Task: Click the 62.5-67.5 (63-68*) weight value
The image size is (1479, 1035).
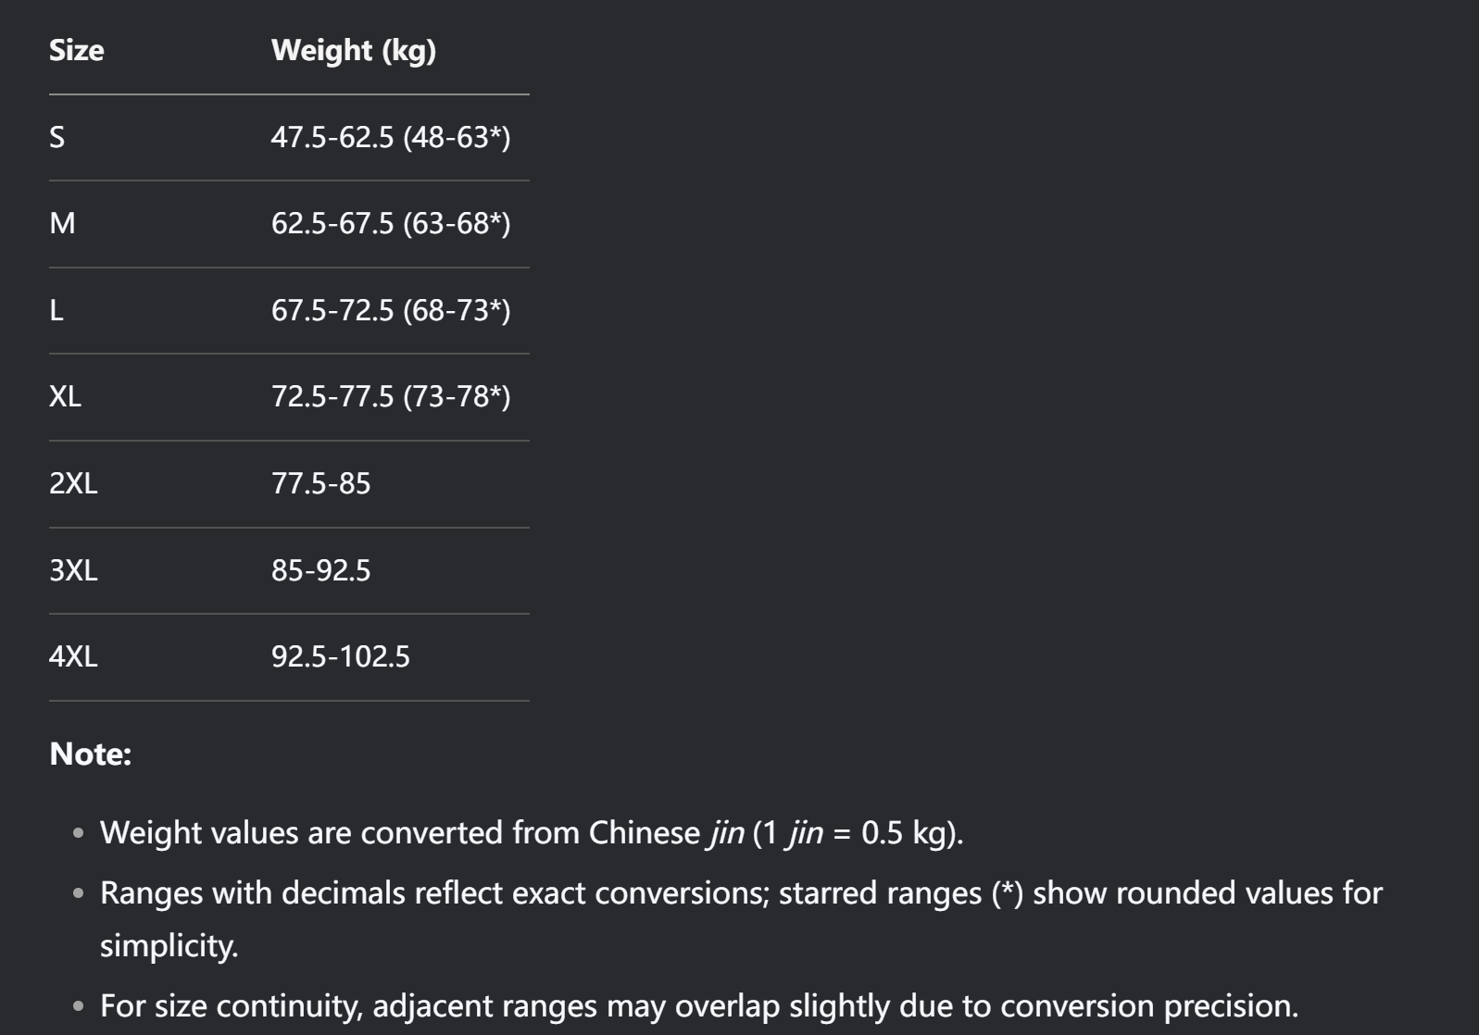Action: pyautogui.click(x=390, y=223)
